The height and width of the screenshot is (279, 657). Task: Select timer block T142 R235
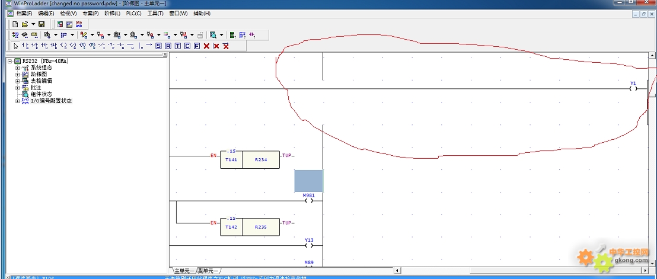pyautogui.click(x=250, y=227)
